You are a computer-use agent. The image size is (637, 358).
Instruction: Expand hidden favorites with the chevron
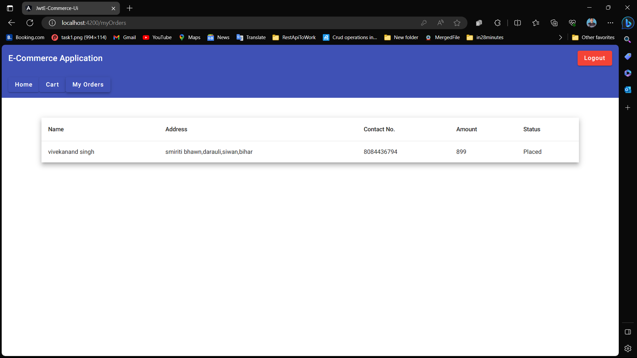[x=560, y=37]
